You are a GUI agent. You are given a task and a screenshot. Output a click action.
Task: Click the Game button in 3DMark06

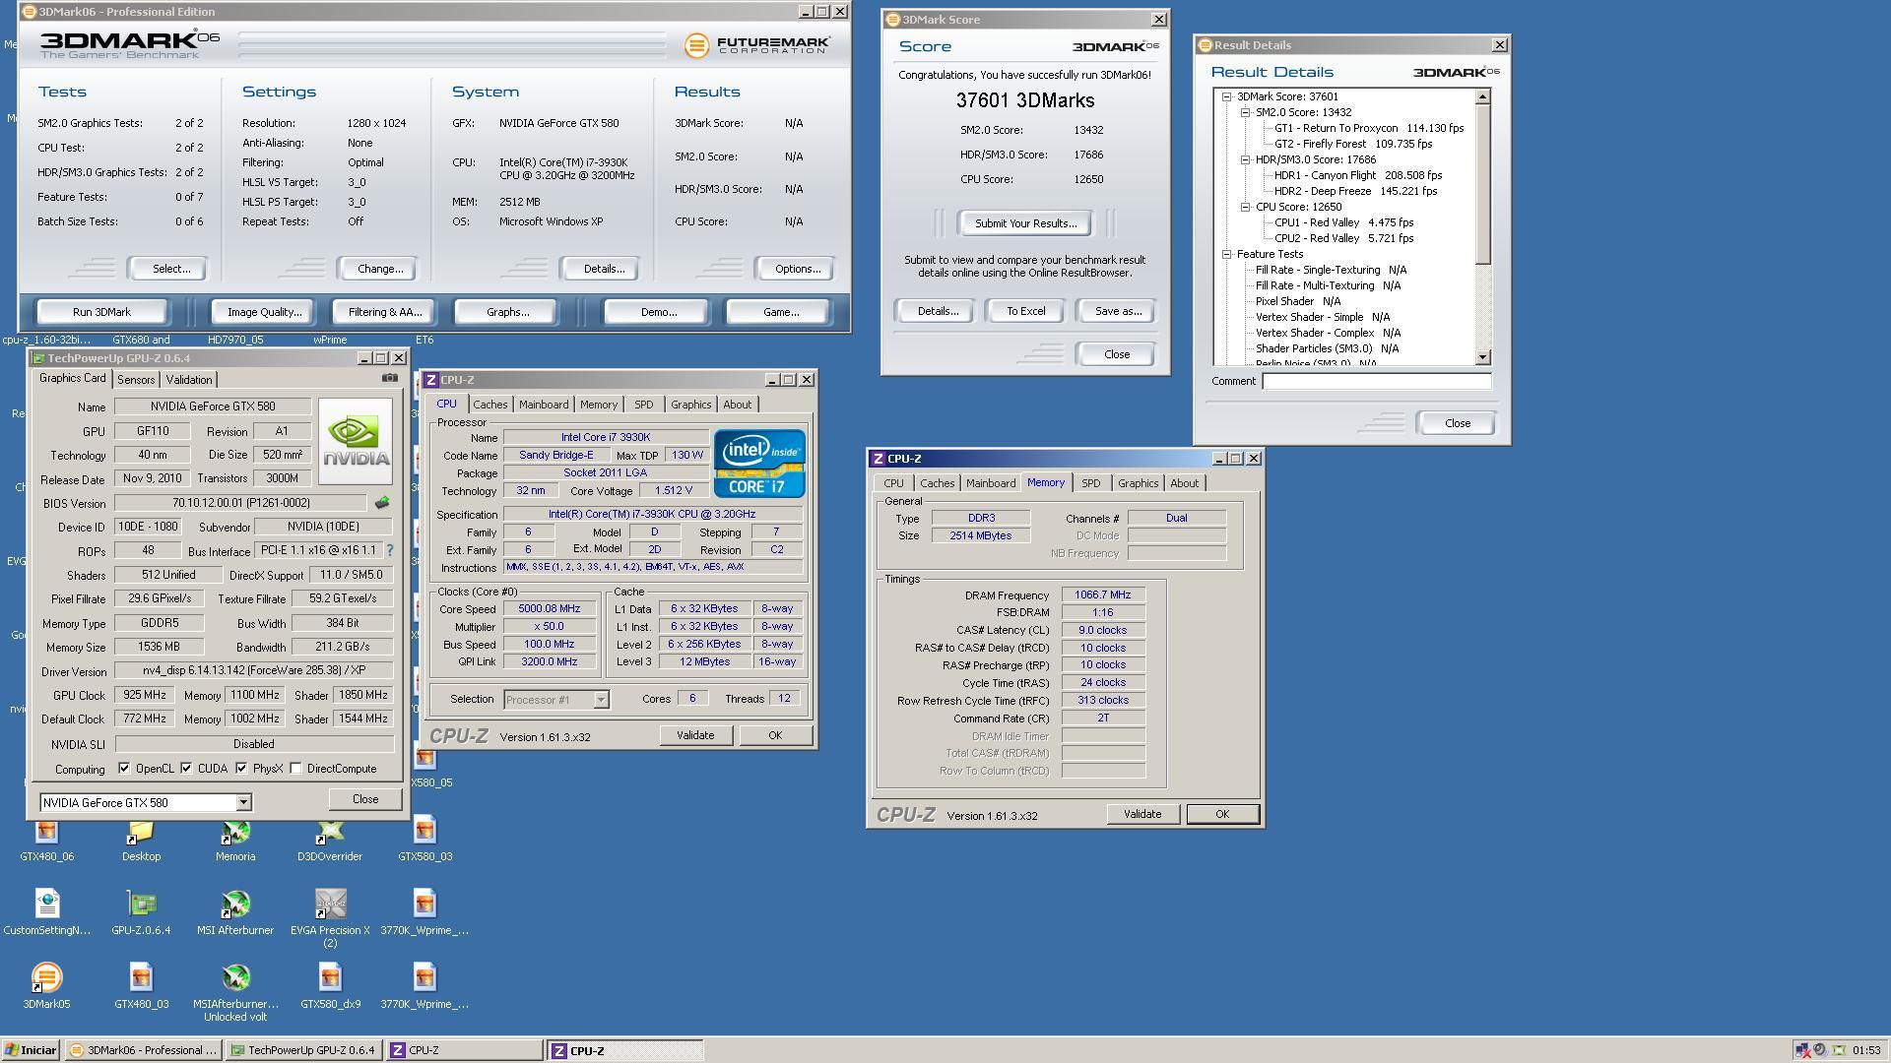[x=780, y=312]
